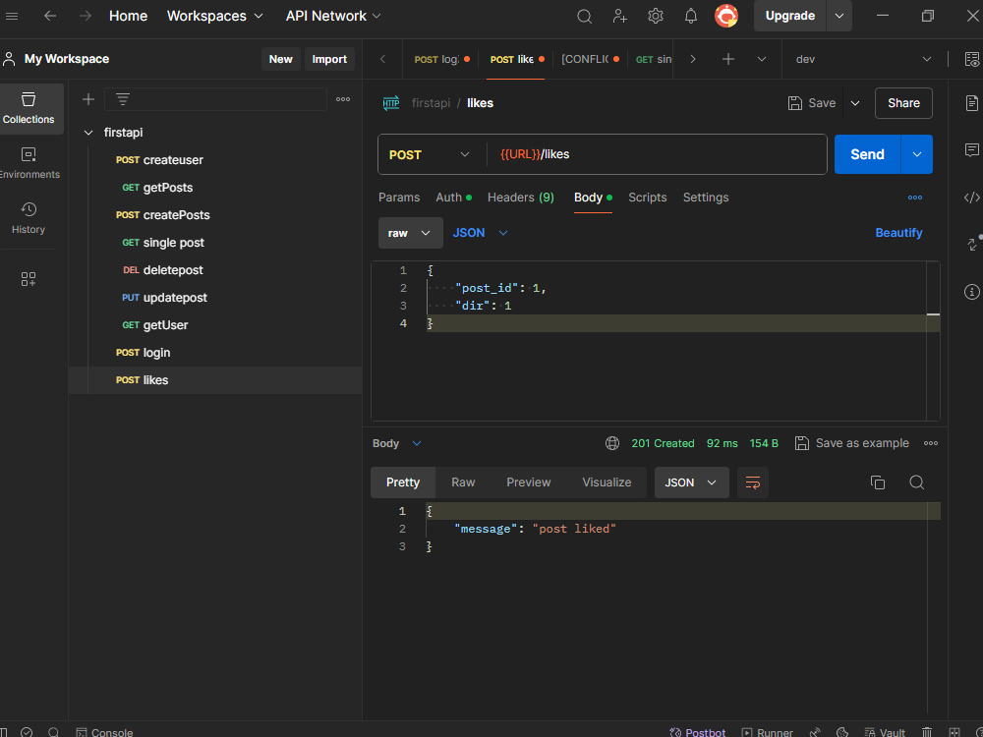Image resolution: width=983 pixels, height=737 pixels.
Task: Open the [CONFLICT] request tab
Action: click(589, 59)
